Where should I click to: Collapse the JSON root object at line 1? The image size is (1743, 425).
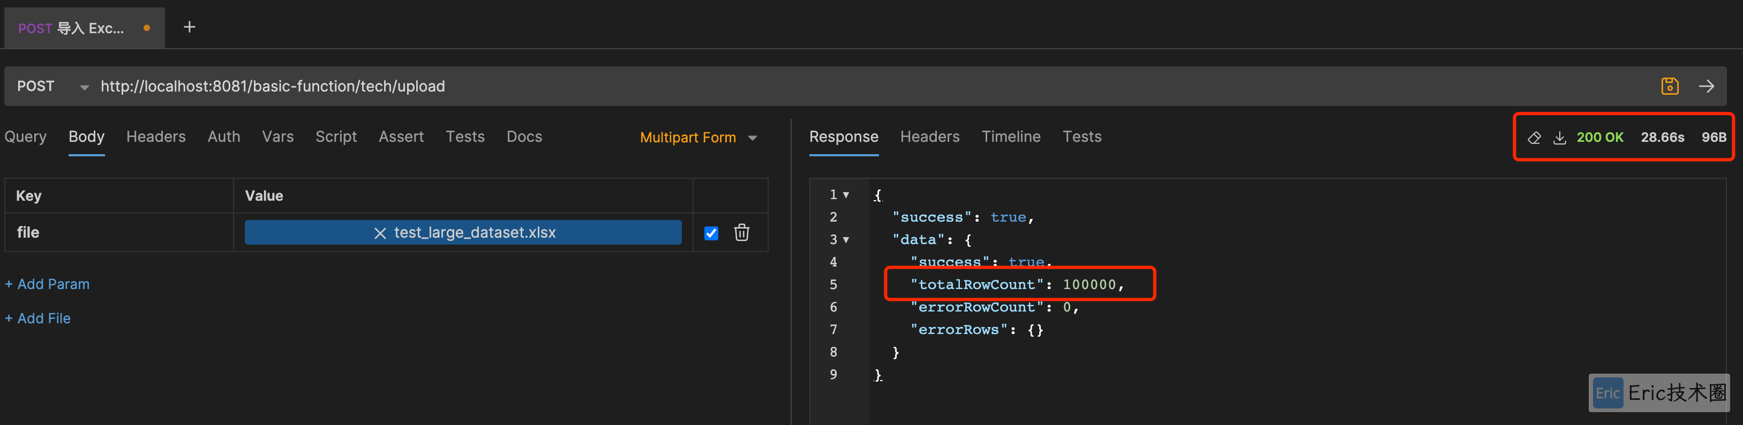tap(846, 195)
